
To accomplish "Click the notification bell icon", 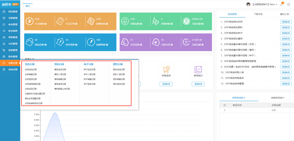I will click(x=281, y=4).
